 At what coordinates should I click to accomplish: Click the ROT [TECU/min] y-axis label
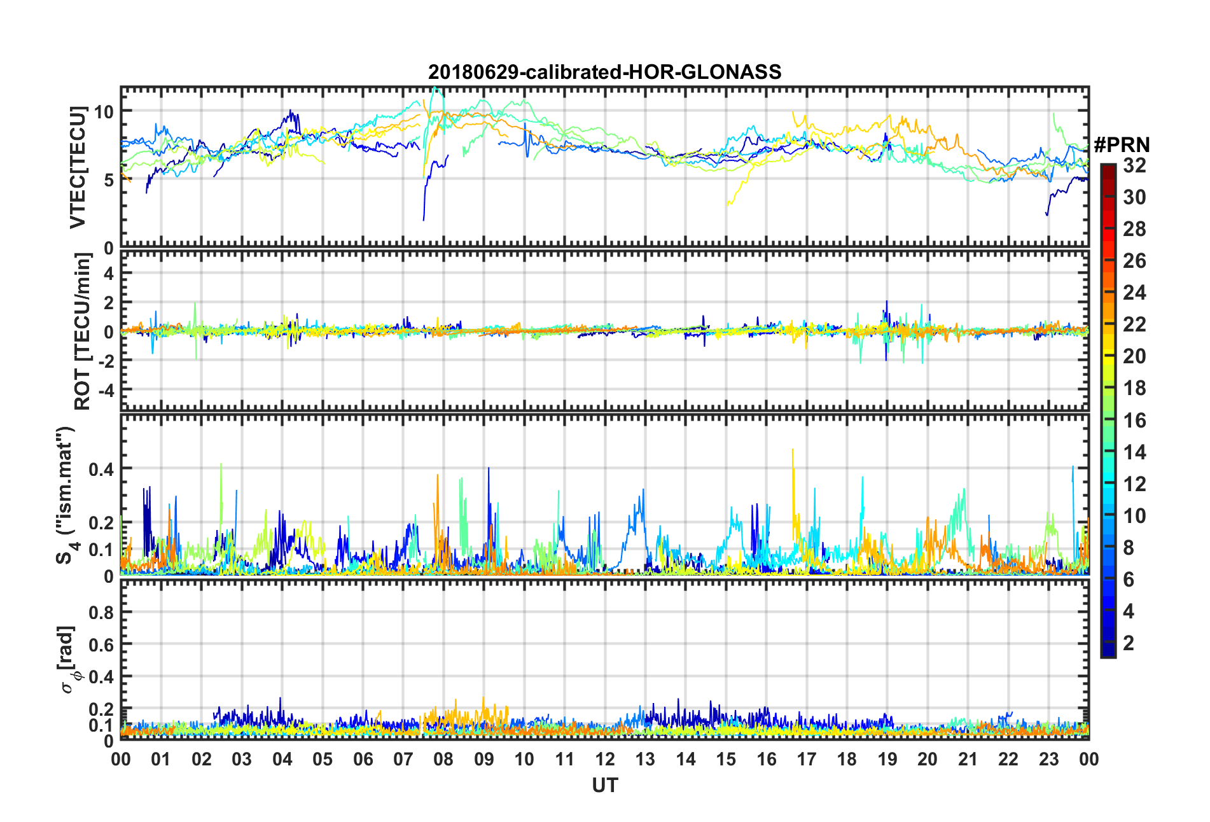tap(83, 331)
